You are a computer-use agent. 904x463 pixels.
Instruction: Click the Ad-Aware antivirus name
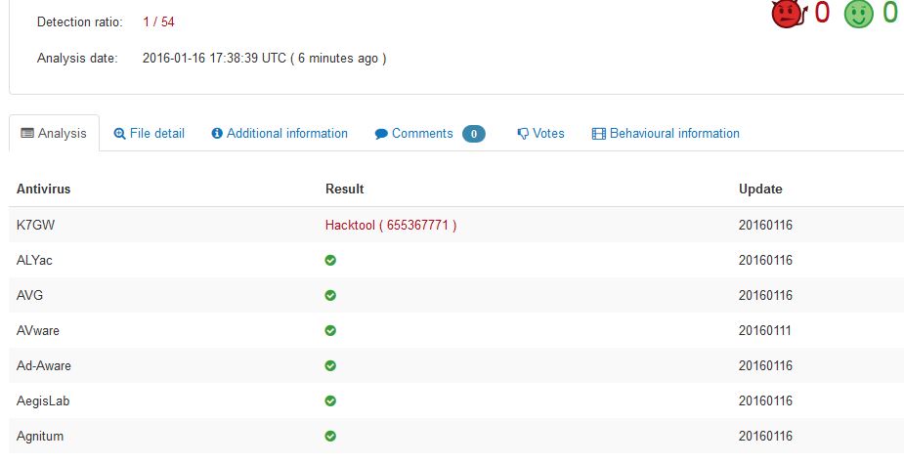pos(44,365)
